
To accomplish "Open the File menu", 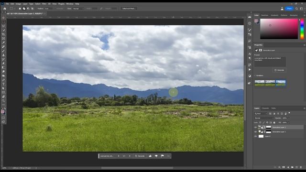I will click(x=7, y=4).
